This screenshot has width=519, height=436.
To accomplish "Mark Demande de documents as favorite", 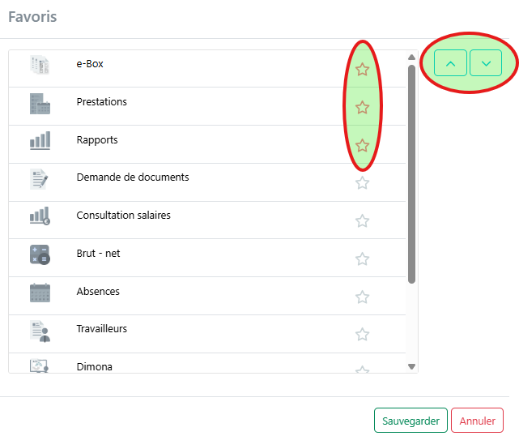I will (x=363, y=183).
